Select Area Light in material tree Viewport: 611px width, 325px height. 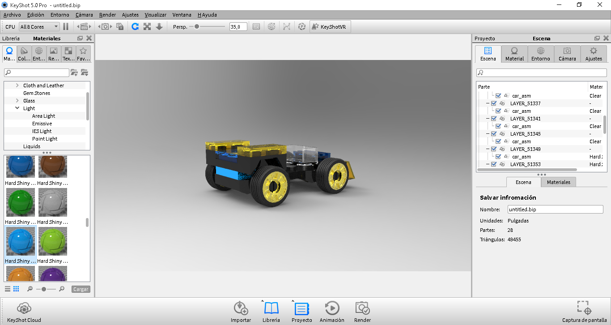tap(44, 116)
